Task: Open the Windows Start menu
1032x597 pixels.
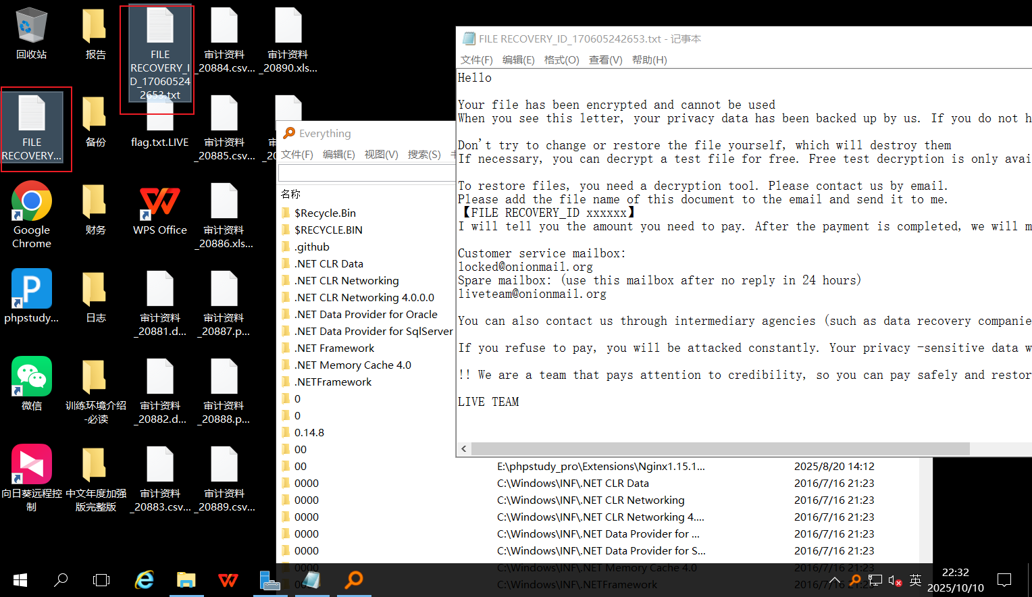Action: 20,580
